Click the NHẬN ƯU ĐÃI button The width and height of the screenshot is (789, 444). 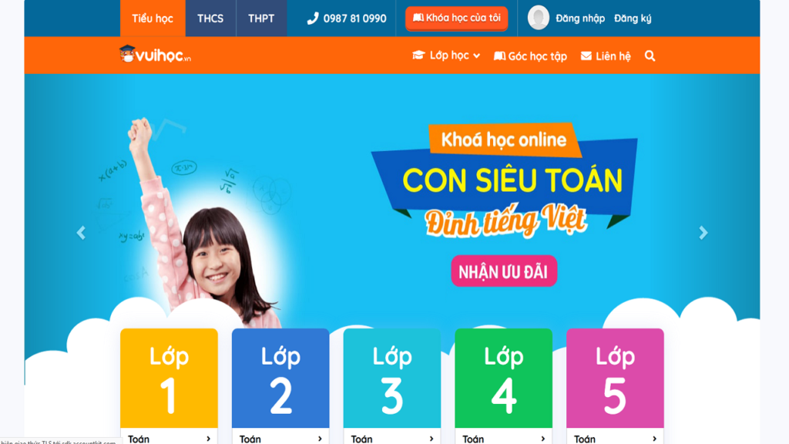504,271
